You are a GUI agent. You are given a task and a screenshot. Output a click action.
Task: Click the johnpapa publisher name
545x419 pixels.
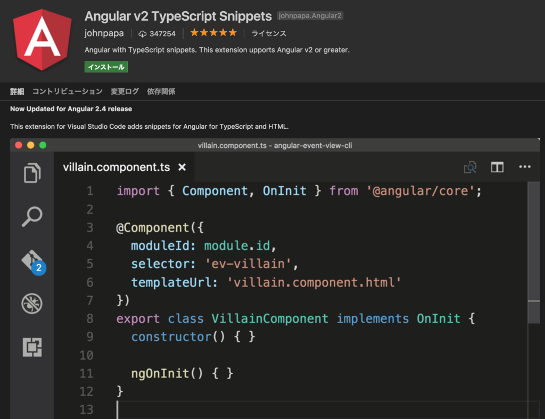(x=104, y=33)
